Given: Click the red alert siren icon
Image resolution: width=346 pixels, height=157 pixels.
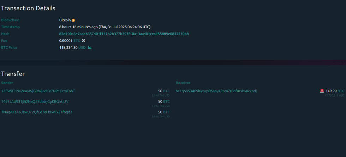Looking at the screenshot, I should (322, 91).
